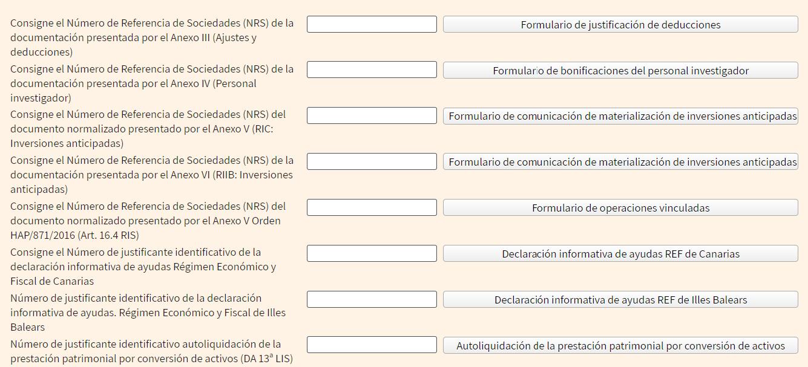Click the 'Formulario de justificación de deducciones' button
808x367 pixels.
620,25
